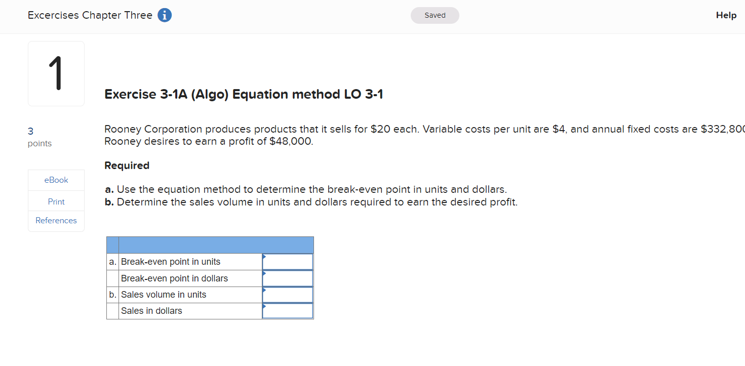Click the Break-even point in units answer field
Image resolution: width=745 pixels, height=366 pixels.
click(288, 261)
